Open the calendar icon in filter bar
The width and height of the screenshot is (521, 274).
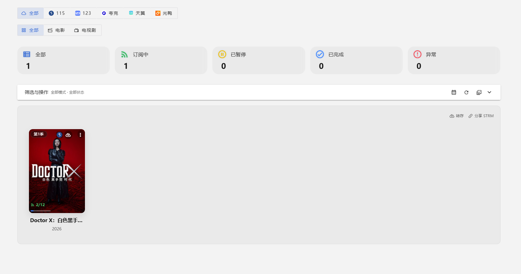pos(454,92)
